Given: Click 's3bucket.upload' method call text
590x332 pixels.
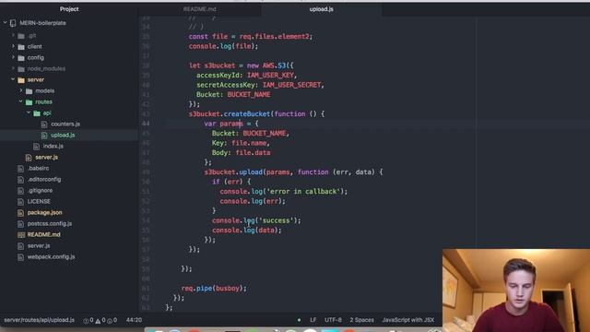Looking at the screenshot, I should 233,172.
